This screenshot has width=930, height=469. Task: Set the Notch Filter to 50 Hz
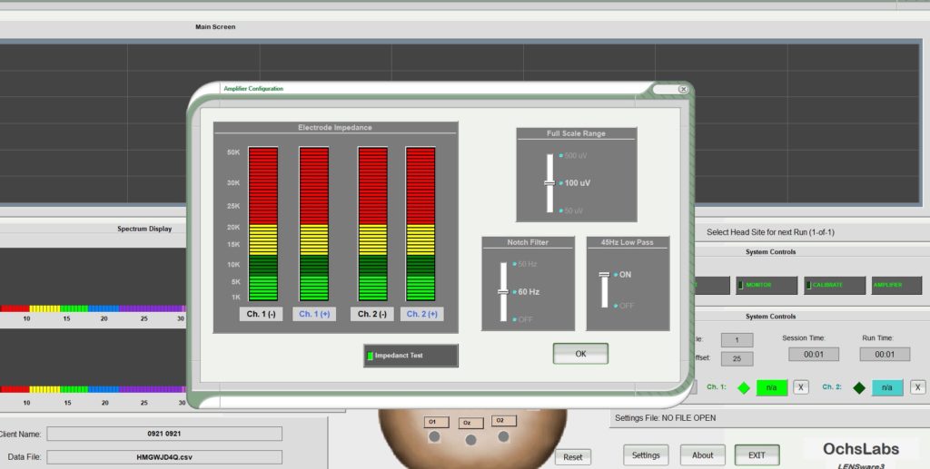pos(527,264)
